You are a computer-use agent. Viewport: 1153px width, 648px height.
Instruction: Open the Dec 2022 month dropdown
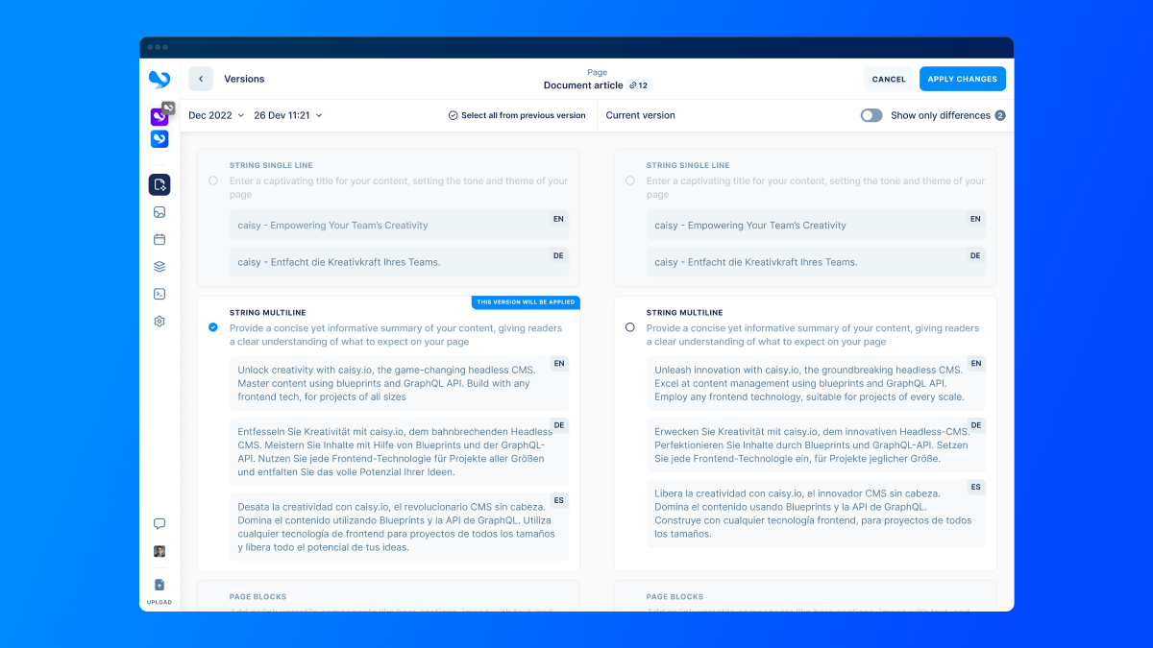[x=216, y=115]
